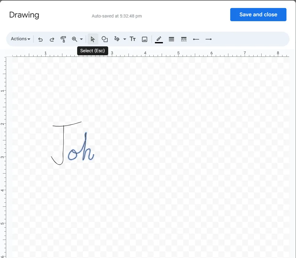Click the Auto-saved timestamp text

click(117, 16)
